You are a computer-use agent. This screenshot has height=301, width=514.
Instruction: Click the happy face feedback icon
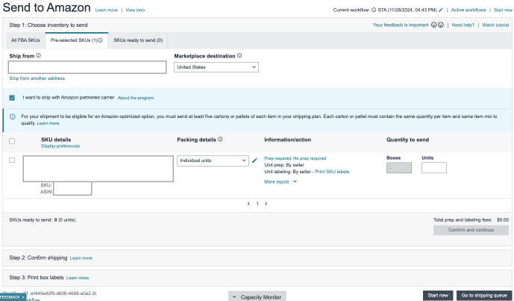pos(434,25)
